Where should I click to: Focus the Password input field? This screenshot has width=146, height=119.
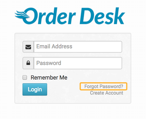[78, 63]
